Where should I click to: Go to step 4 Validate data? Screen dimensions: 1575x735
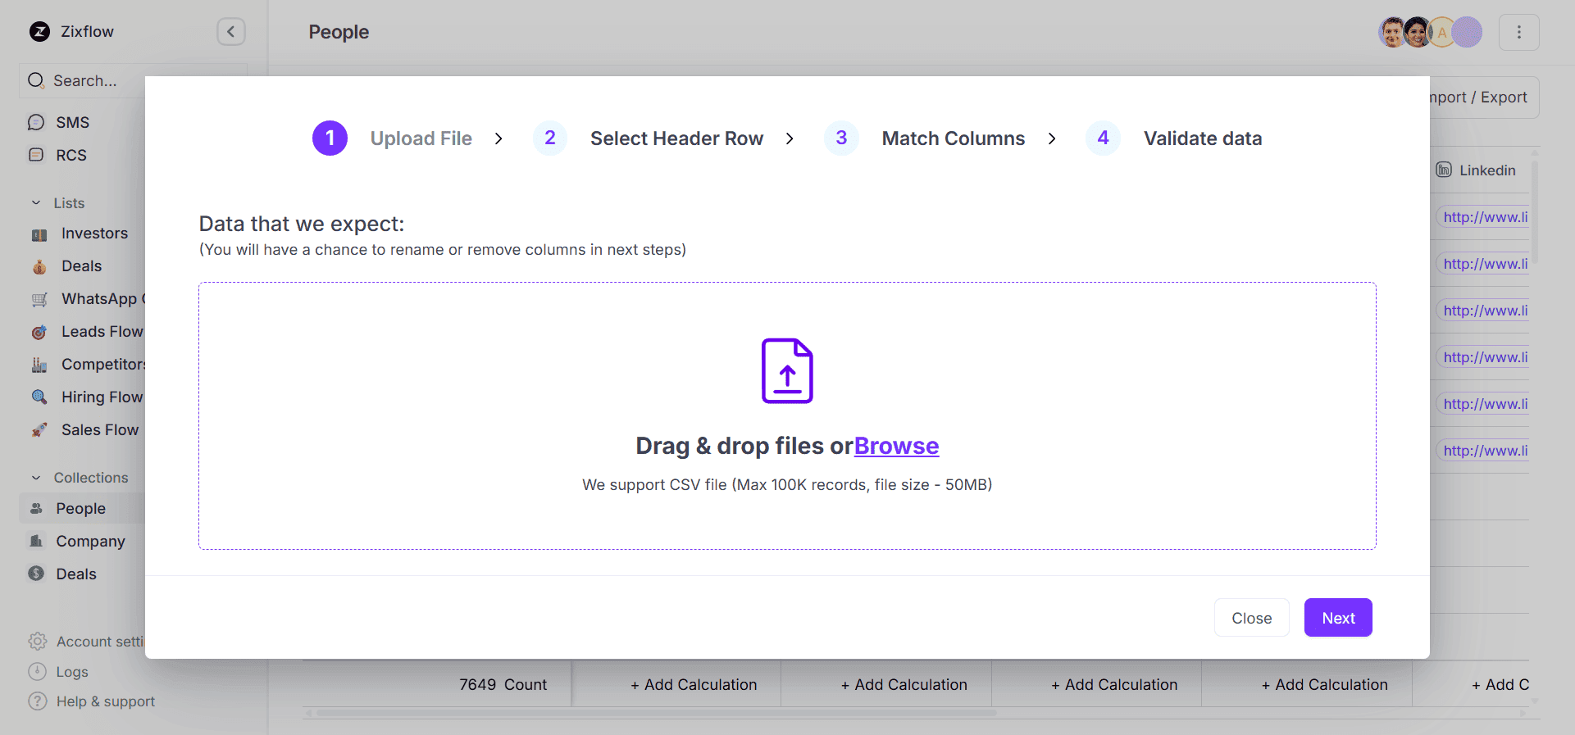[x=1174, y=138]
